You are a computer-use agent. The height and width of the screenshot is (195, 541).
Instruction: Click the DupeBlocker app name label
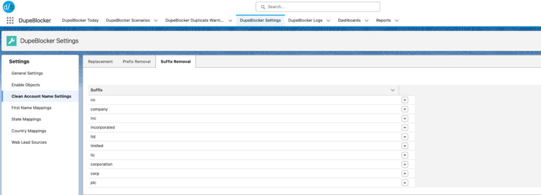click(x=35, y=21)
